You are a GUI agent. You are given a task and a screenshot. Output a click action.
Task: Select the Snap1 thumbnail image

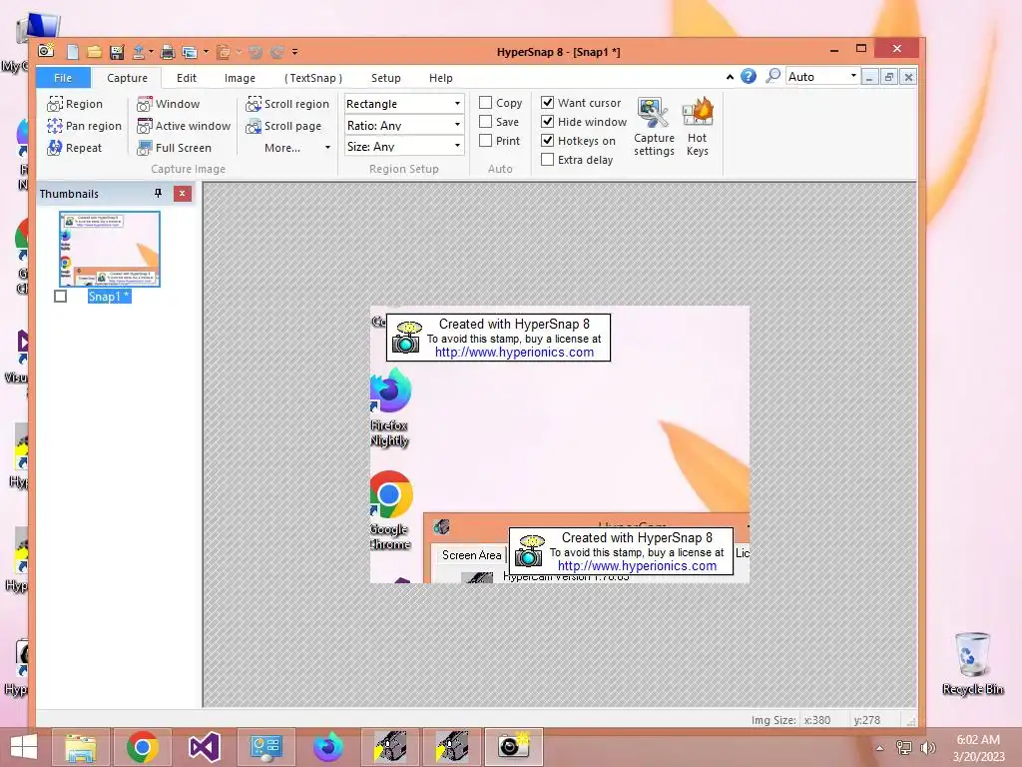pos(110,249)
